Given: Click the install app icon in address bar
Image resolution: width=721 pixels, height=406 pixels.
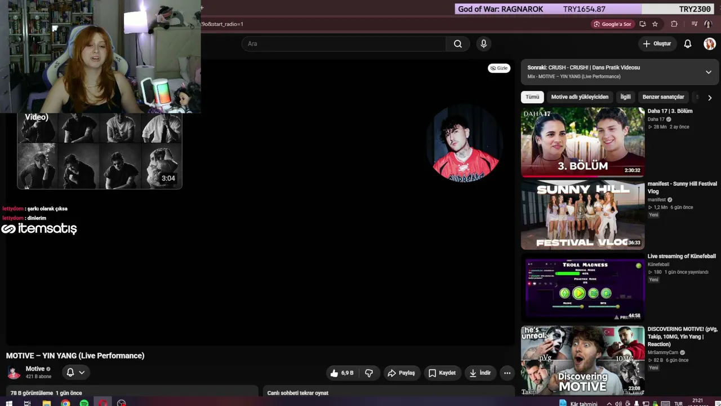Looking at the screenshot, I should coord(643,24).
